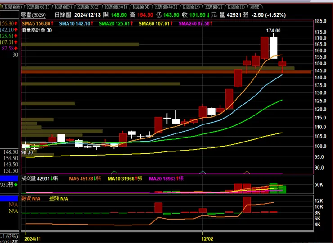Click the orange highlighted price-volume bar

tap(166, 72)
